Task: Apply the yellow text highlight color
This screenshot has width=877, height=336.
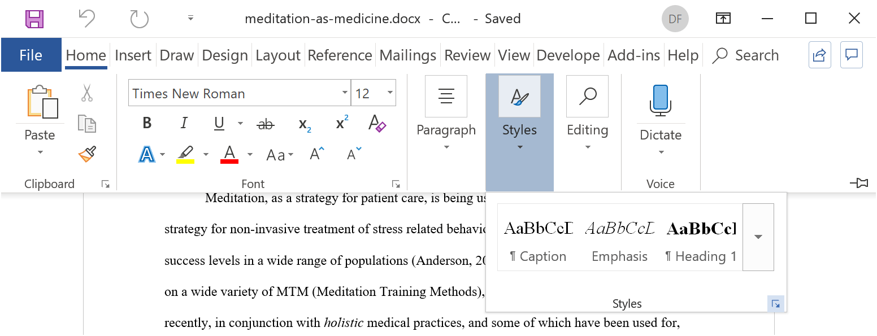Action: click(x=185, y=155)
